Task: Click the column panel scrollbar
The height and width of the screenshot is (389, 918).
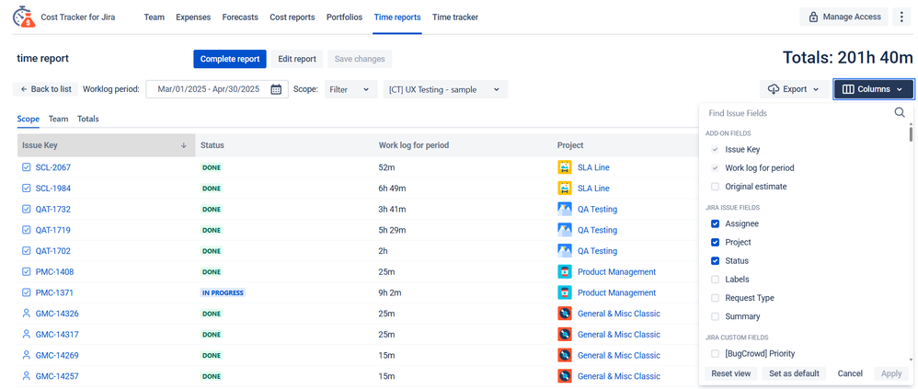Action: [x=911, y=134]
